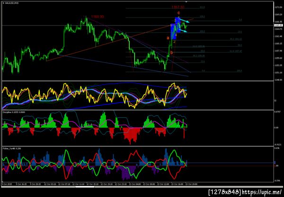
Task: Select the lower cyan arrow object
Action: click(183, 31)
